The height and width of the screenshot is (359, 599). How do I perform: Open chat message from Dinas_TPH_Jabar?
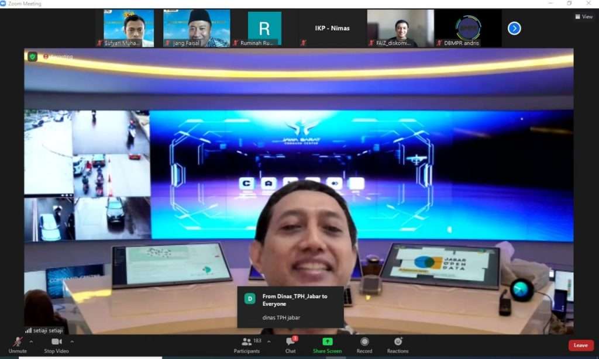(290, 307)
